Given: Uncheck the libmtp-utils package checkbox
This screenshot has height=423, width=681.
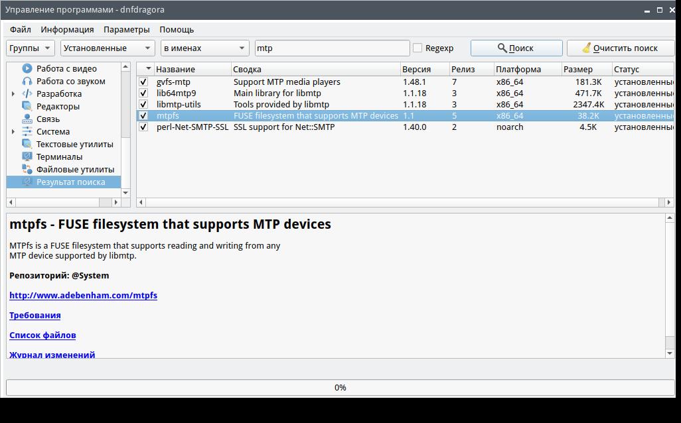Looking at the screenshot, I should [x=143, y=104].
